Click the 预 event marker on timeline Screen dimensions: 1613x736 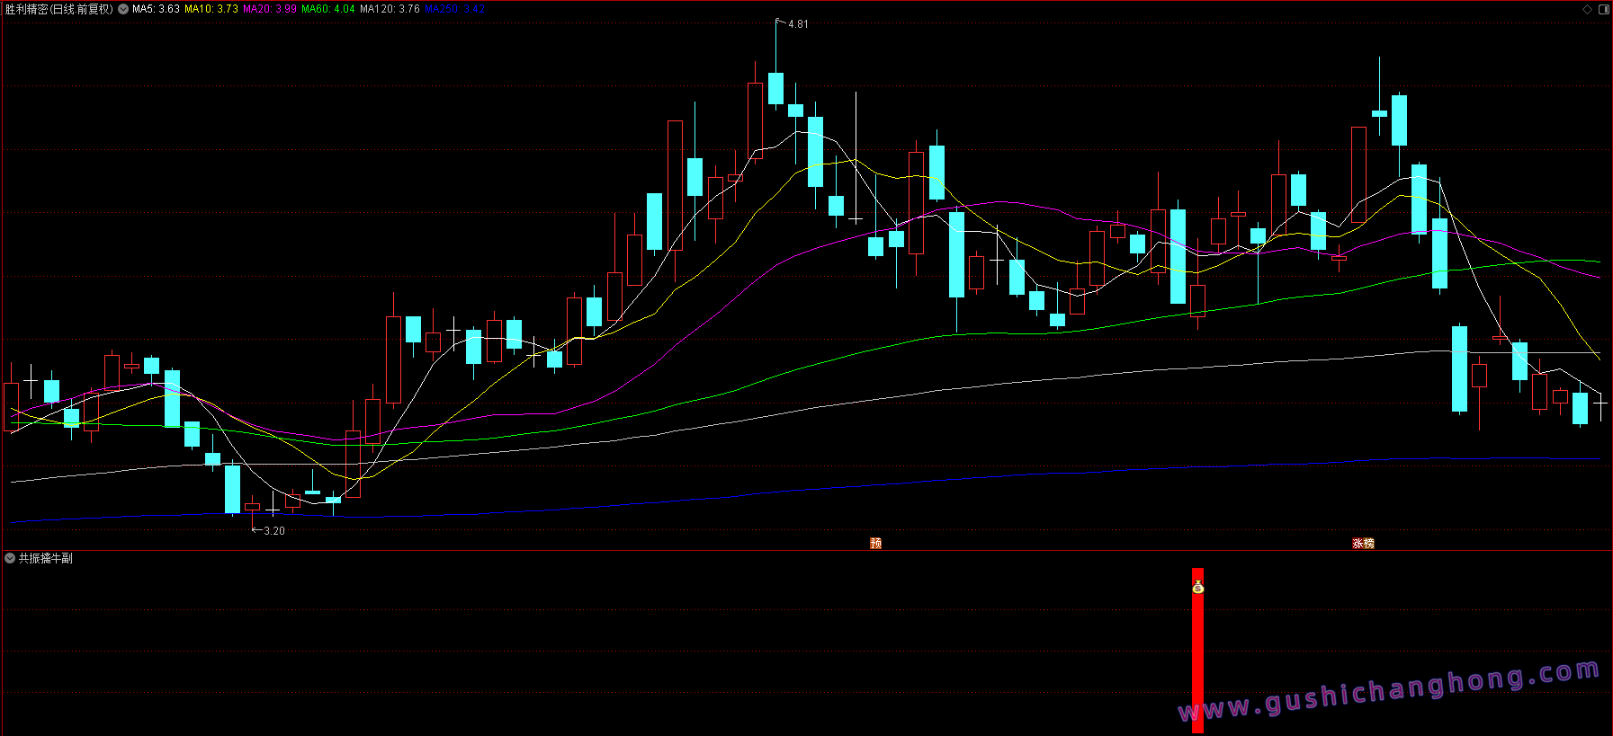(875, 543)
